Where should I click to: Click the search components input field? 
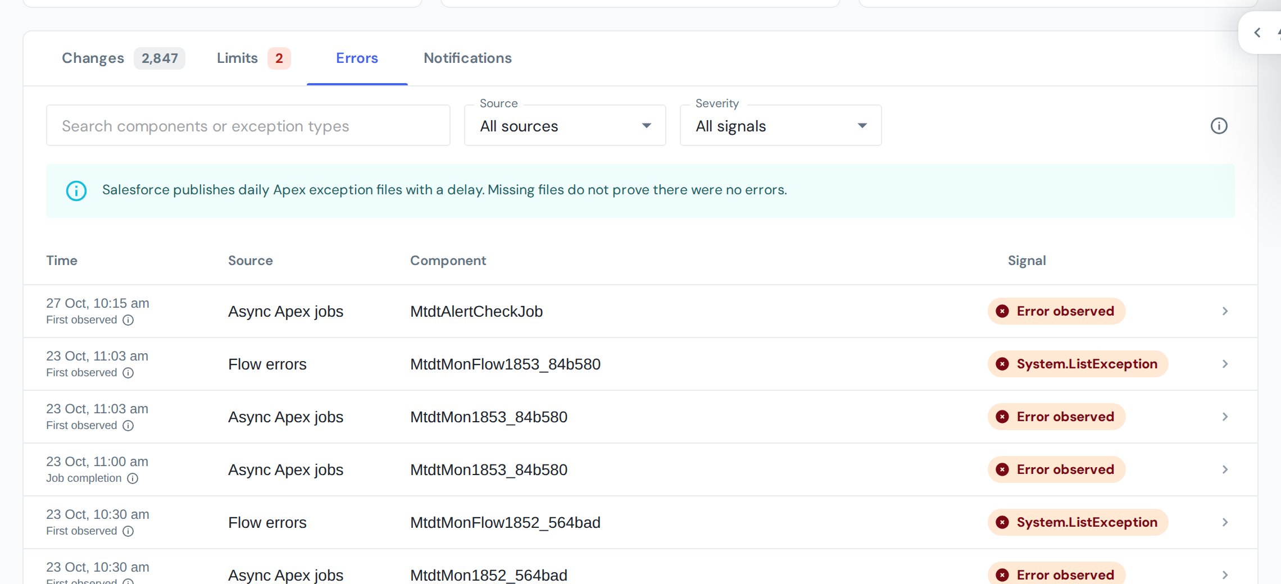248,126
